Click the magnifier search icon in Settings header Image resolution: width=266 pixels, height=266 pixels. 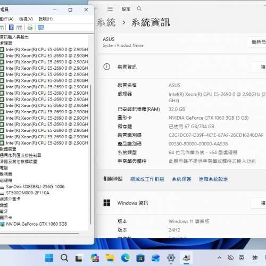point(139,9)
